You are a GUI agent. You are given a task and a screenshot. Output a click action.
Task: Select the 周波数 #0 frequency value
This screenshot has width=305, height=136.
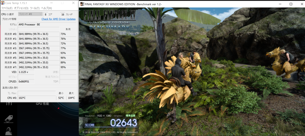tap(38, 34)
